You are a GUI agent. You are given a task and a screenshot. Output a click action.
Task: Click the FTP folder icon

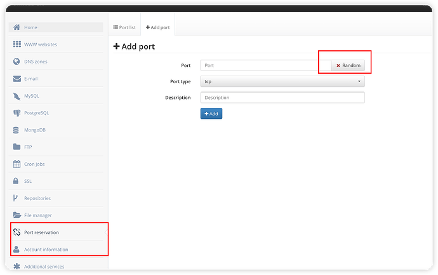[x=17, y=147]
